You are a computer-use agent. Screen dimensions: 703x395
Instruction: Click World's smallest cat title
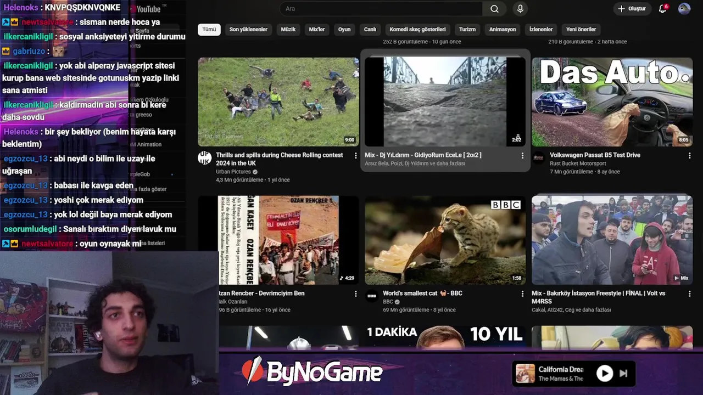422,294
